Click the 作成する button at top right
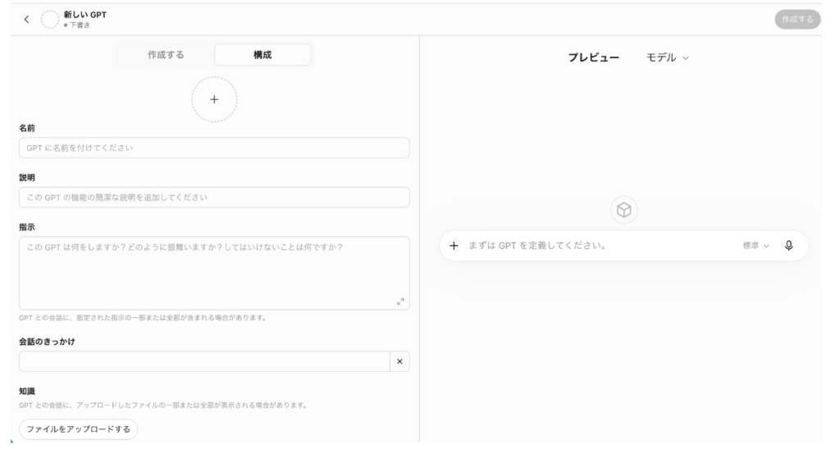The image size is (840, 458). pyautogui.click(x=797, y=20)
